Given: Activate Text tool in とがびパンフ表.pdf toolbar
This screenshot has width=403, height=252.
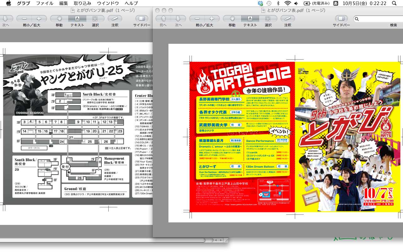Looking at the screenshot, I should (x=250, y=19).
